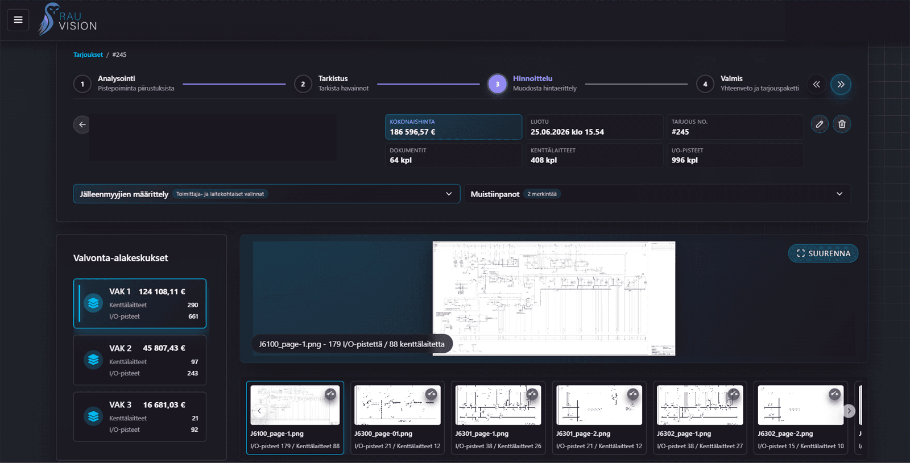Click the trash delete icon
The image size is (910, 463).
[x=842, y=124]
